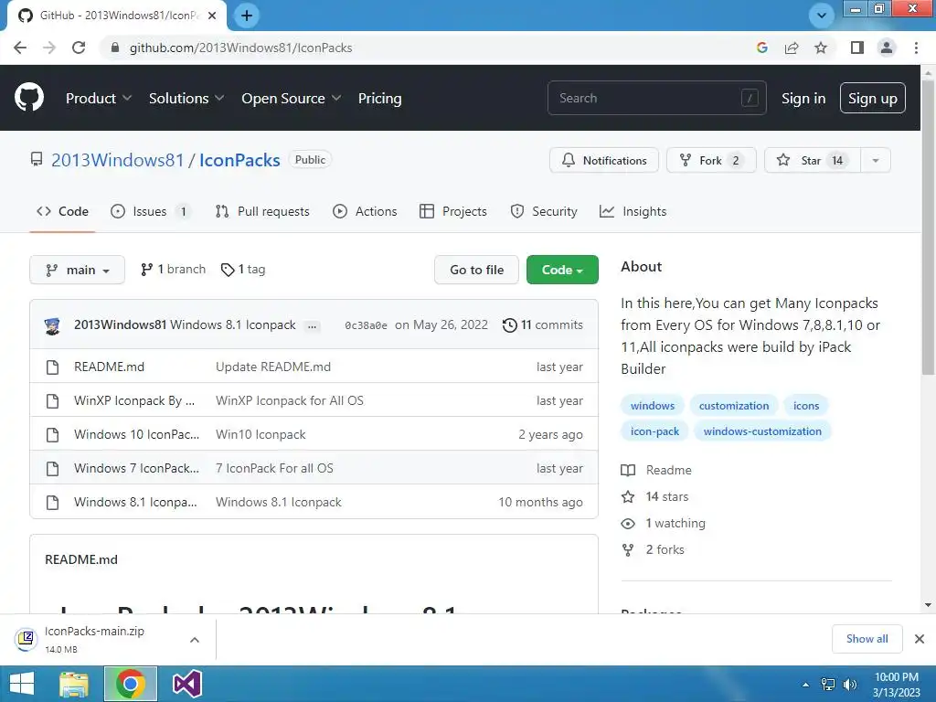Image resolution: width=936 pixels, height=702 pixels.
Task: Open the main branch dropdown
Action: point(77,270)
